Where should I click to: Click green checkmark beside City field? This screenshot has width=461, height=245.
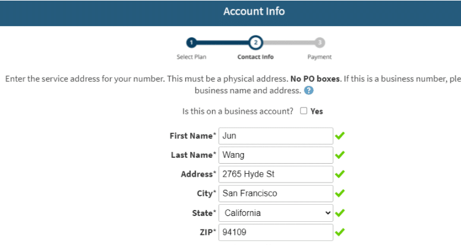[340, 193]
